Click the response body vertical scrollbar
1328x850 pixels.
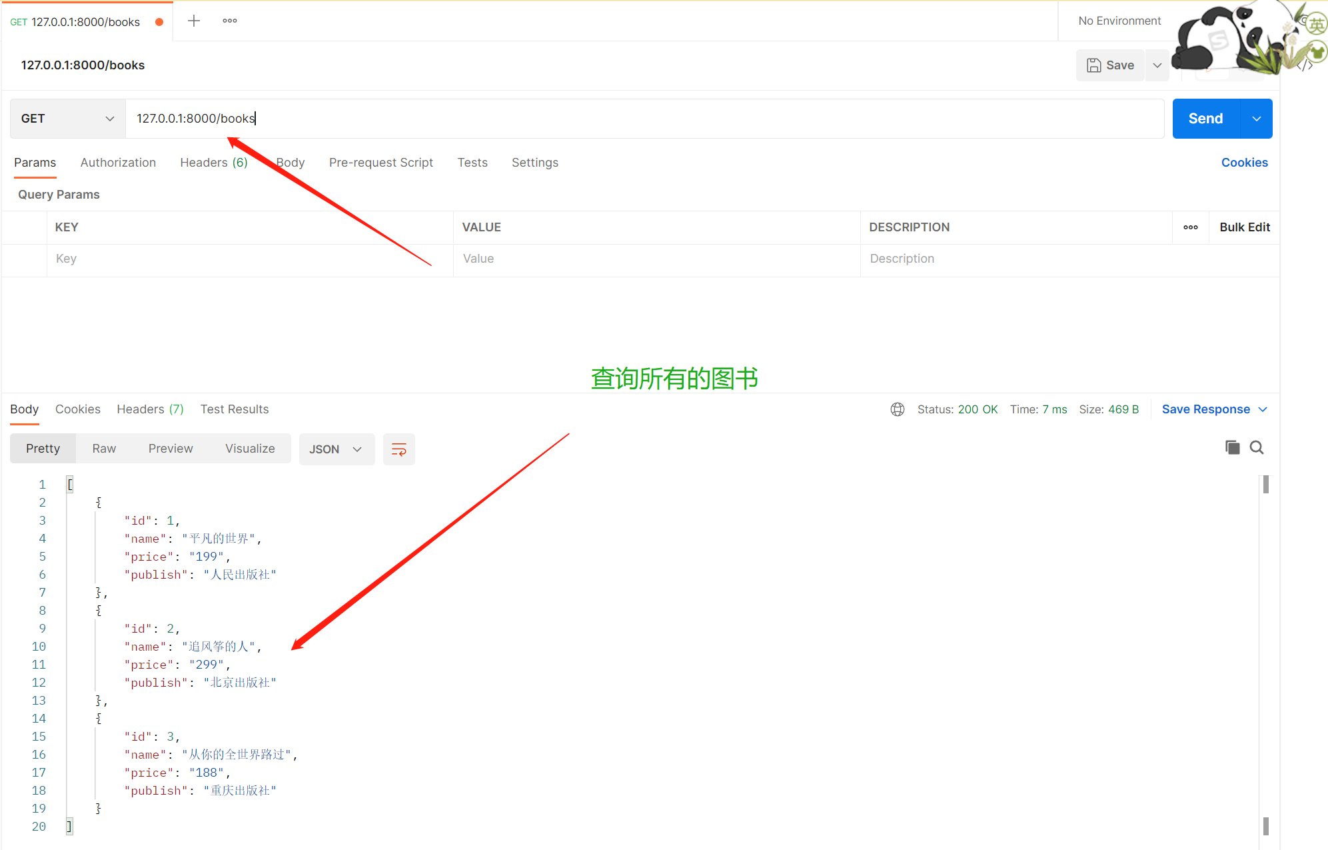click(1265, 653)
